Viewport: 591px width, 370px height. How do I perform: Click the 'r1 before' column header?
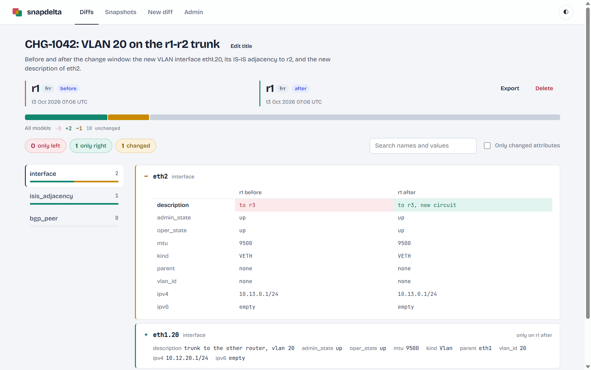coord(250,193)
